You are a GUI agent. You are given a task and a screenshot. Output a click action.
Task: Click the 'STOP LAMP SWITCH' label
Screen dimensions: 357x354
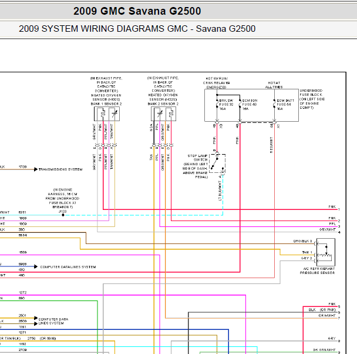(x=195, y=166)
